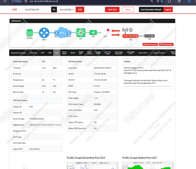Select the Tx Power value 3.56
The height and width of the screenshot is (169, 196).
click(44, 68)
